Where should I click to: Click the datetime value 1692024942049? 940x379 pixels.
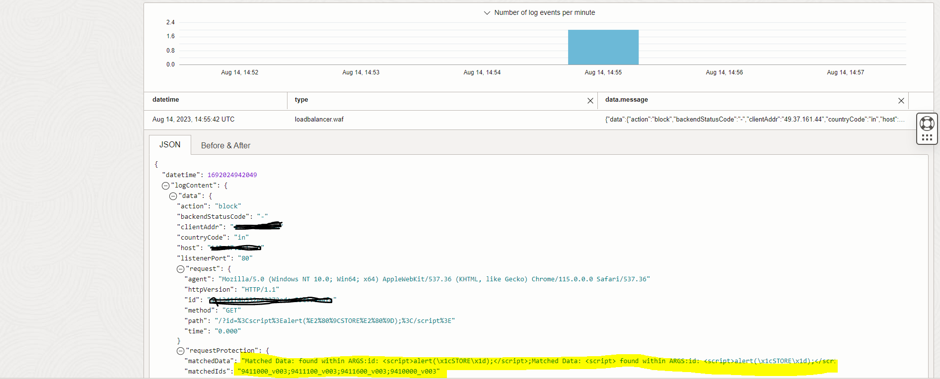(232, 175)
